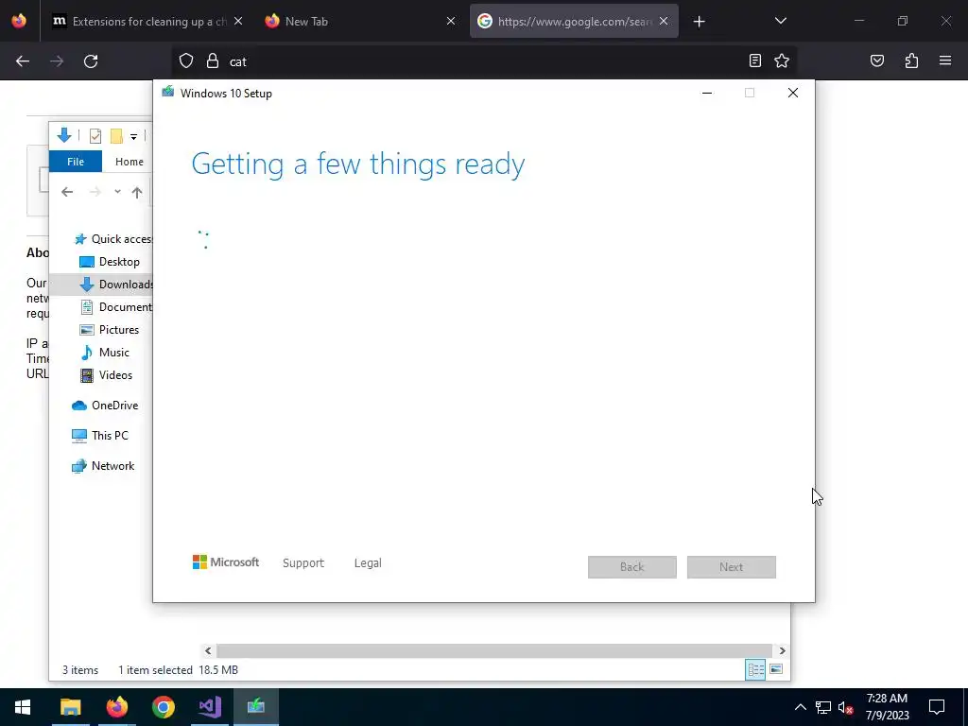
Task: Open the Windows Start menu
Action: point(23,707)
